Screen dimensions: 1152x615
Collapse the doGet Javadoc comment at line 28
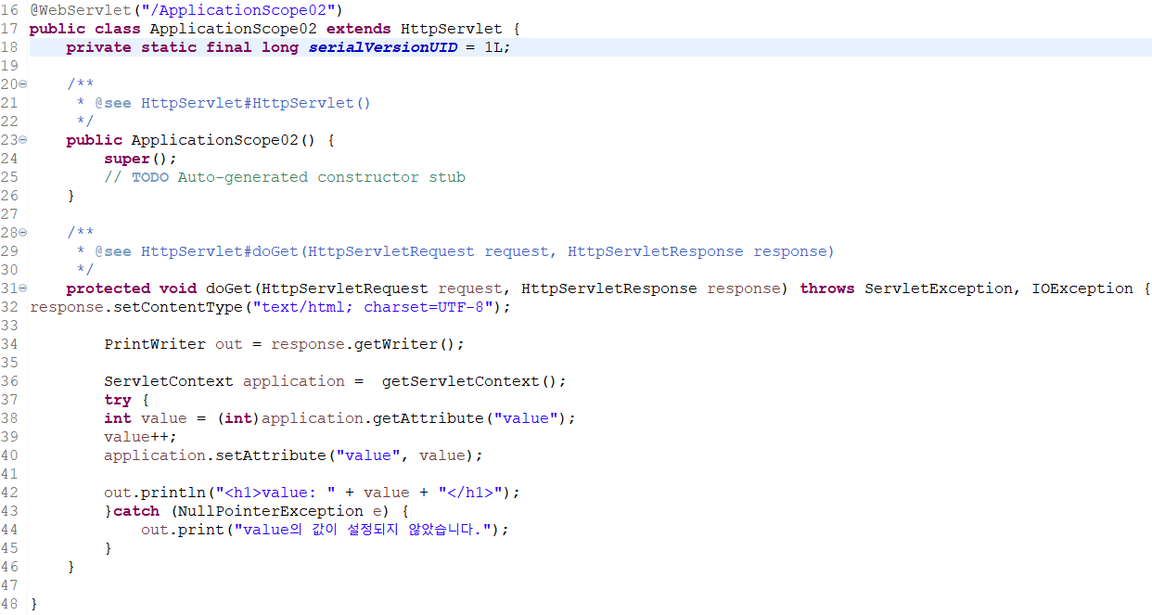tap(24, 232)
